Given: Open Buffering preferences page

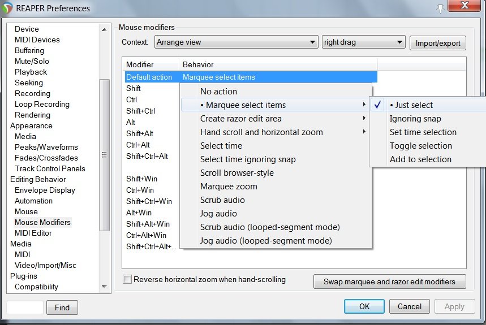Looking at the screenshot, I should [29, 50].
